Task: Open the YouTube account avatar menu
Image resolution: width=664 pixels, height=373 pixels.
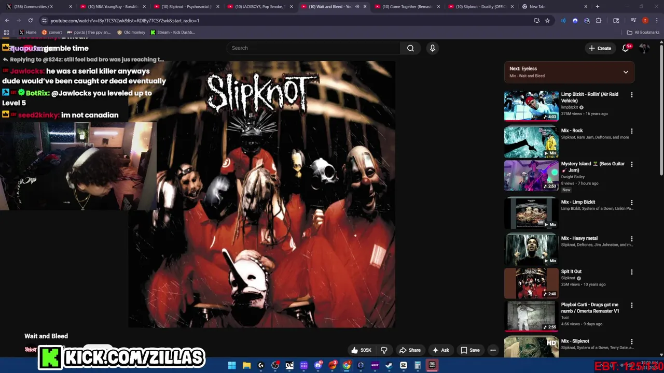Action: point(644,48)
